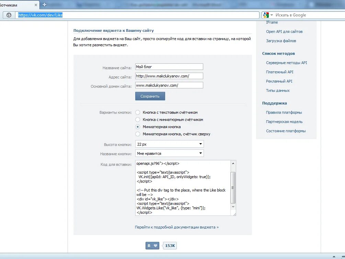Image resolution: width=345 pixels, height=259 pixels.
Task: Click the code textarea scrollbar thumb
Action: click(233, 188)
